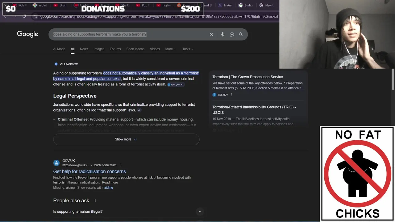
Task: Open Get help for radicalisation concerns
Action: pos(89,171)
